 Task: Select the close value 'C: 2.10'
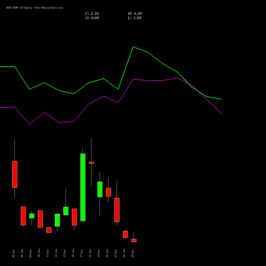pos(92,14)
